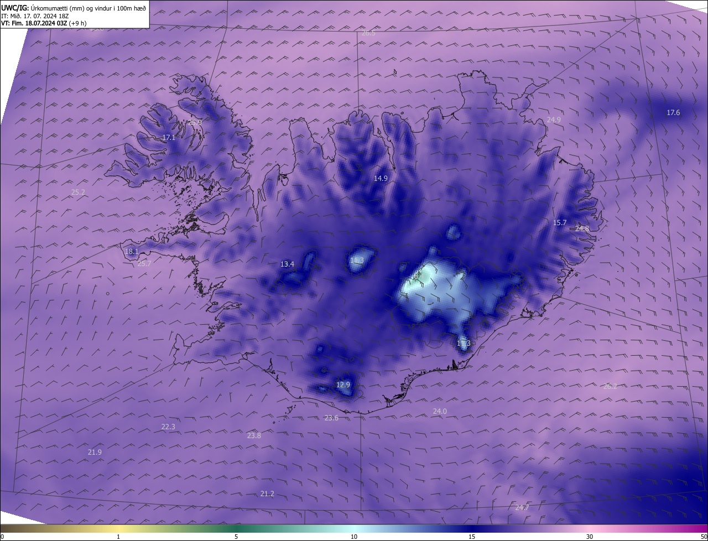The image size is (708, 541).
Task: Click the color scale tick labeled 15
Action: point(472,537)
